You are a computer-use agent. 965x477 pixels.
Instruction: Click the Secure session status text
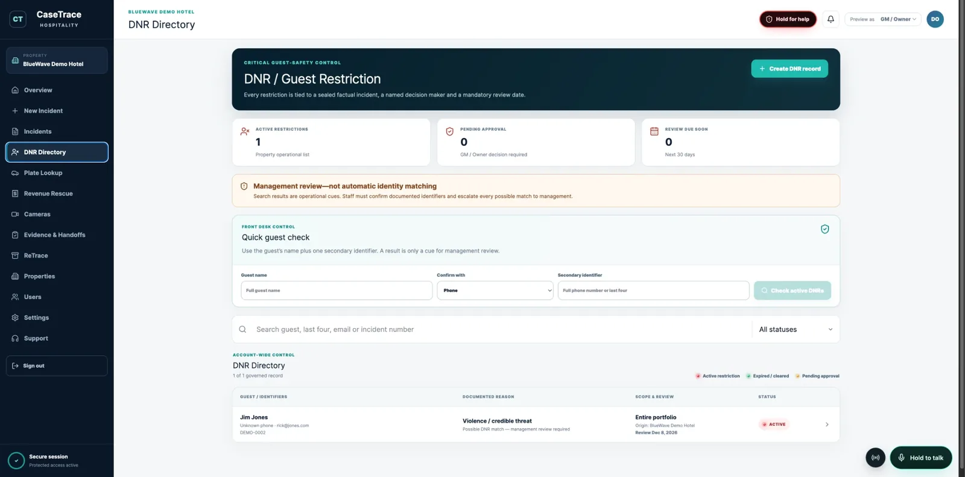(48, 457)
